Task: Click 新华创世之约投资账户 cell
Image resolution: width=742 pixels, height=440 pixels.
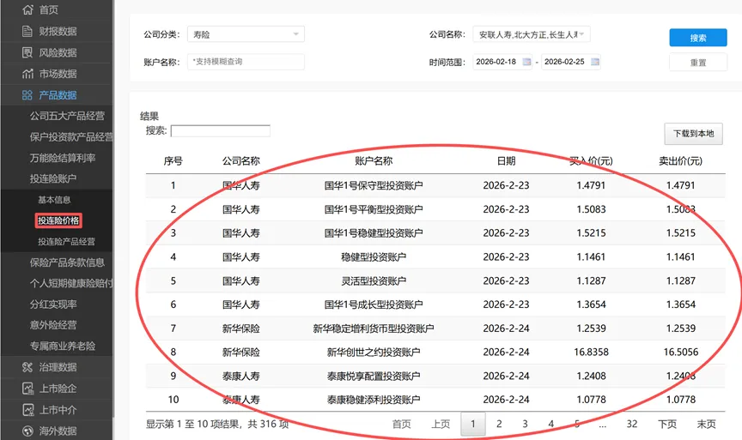Action: (x=374, y=353)
